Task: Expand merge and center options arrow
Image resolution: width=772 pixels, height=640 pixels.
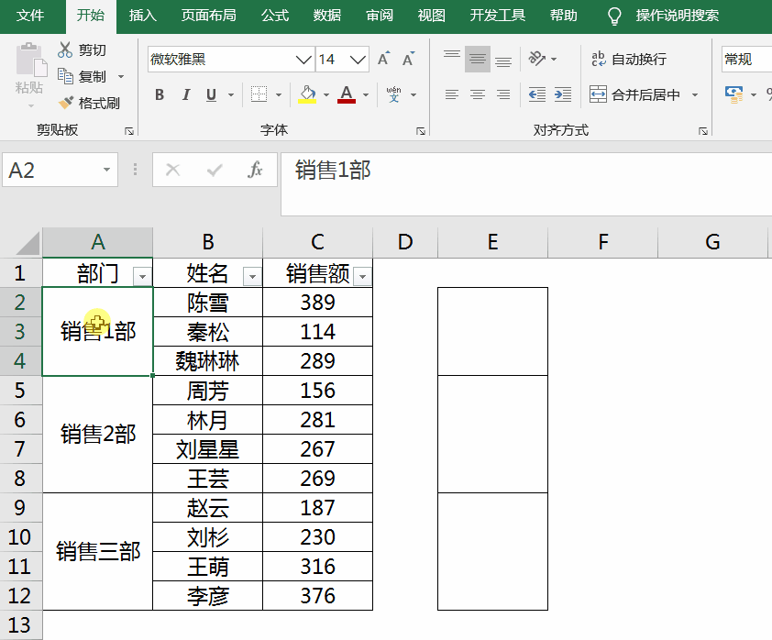Action: pos(695,94)
